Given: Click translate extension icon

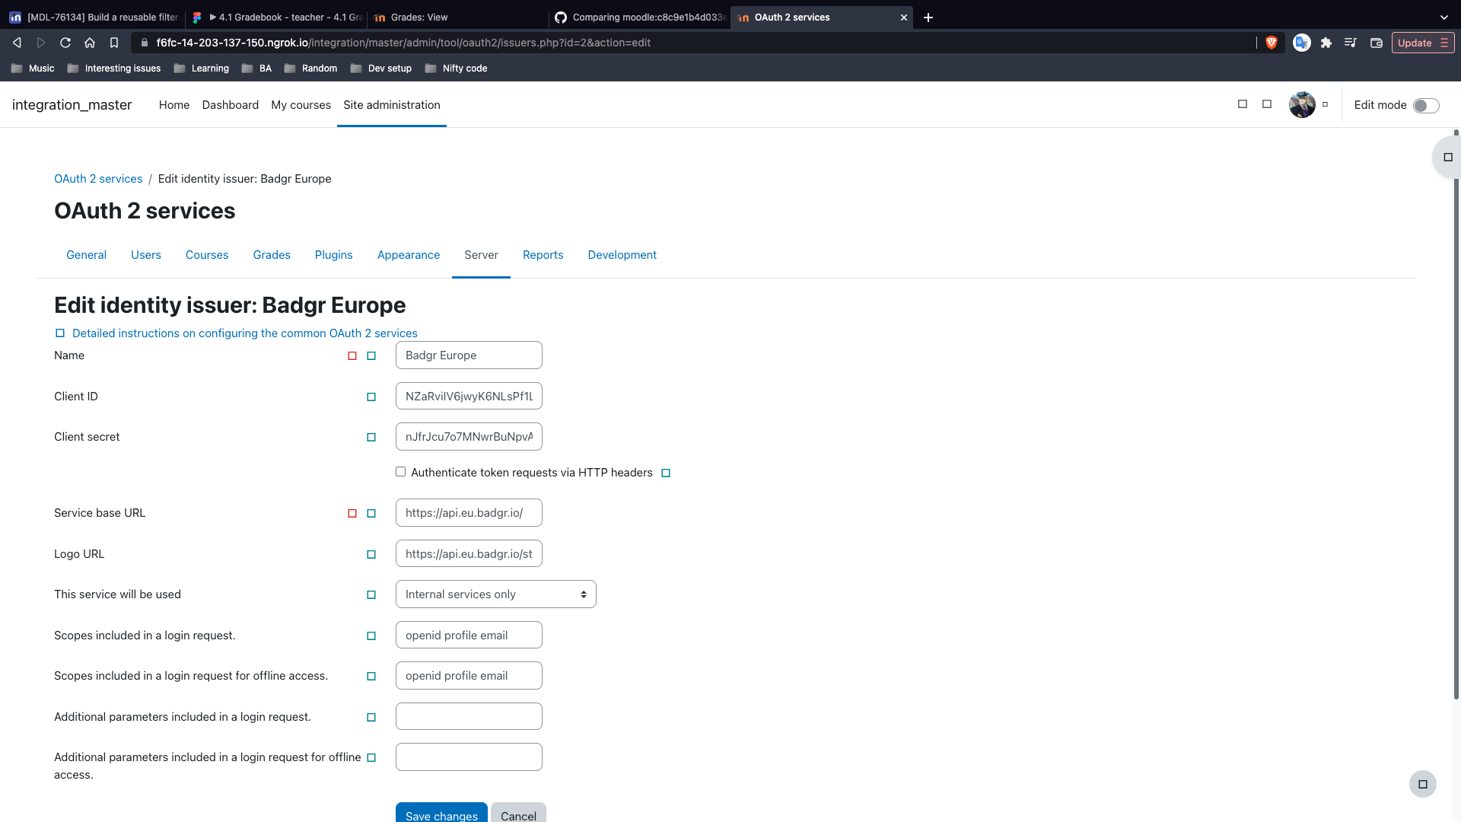Looking at the screenshot, I should 1302,43.
